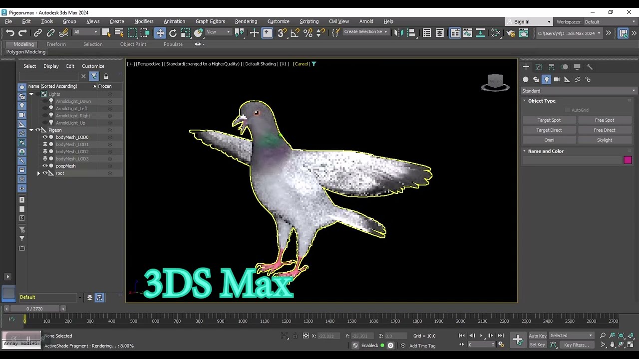Click the Sign In button
Image resolution: width=639 pixels, height=359 pixels.
(528, 22)
